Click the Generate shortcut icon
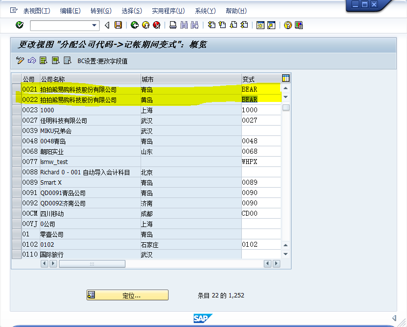 271,25
